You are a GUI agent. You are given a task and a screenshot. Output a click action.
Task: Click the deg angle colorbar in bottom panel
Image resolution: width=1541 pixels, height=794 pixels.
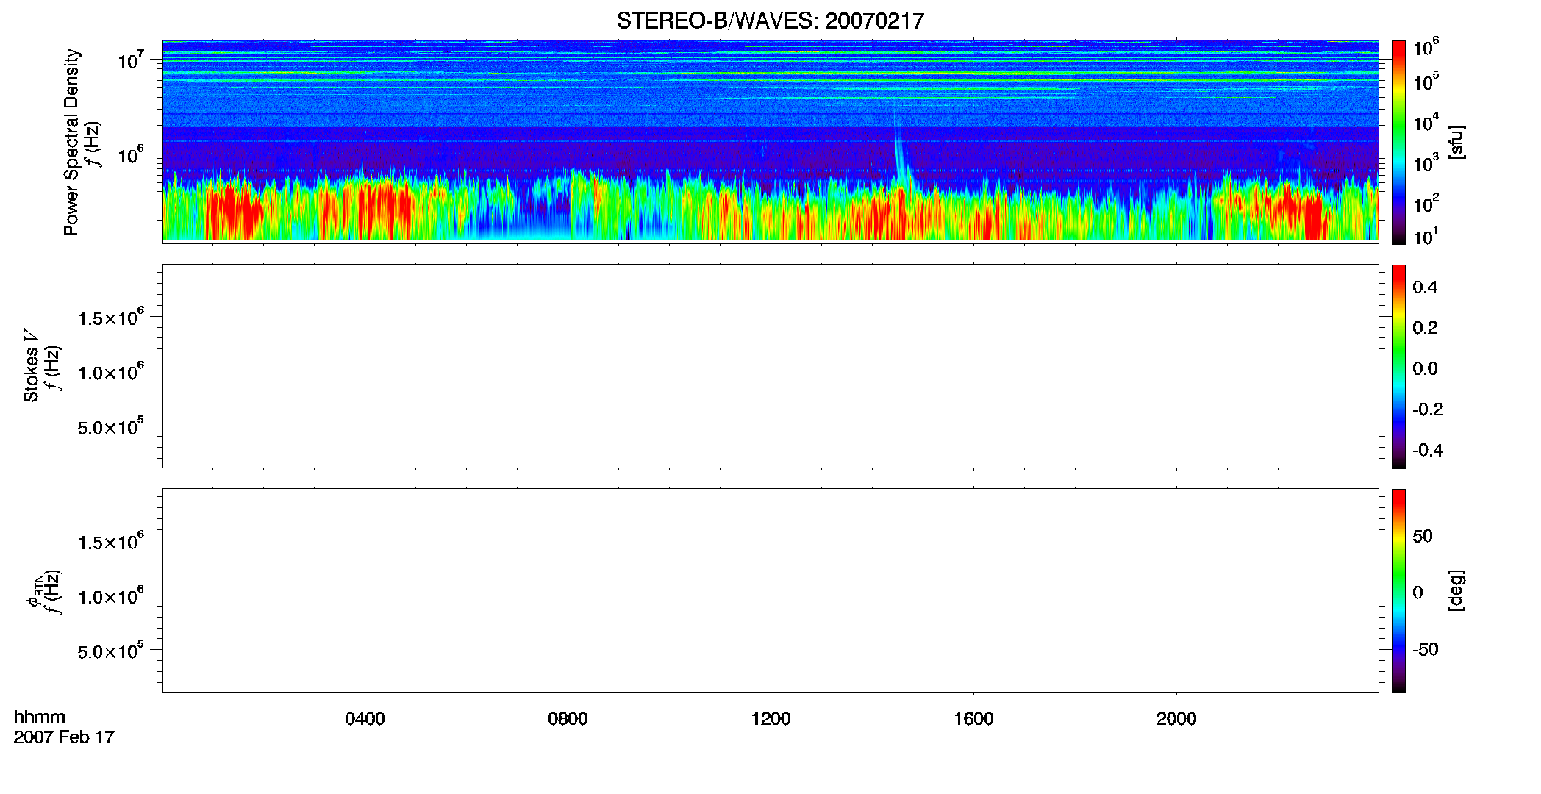pos(1398,590)
